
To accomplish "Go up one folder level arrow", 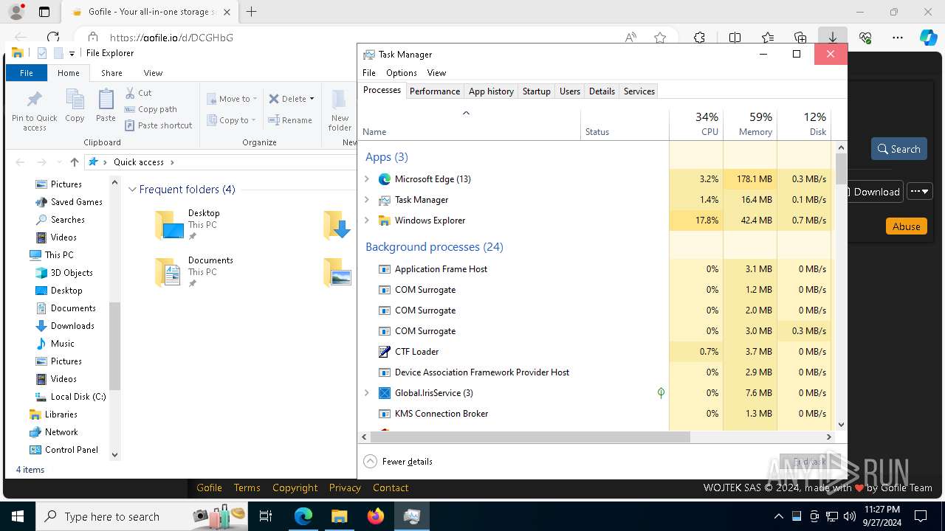I will [x=74, y=162].
